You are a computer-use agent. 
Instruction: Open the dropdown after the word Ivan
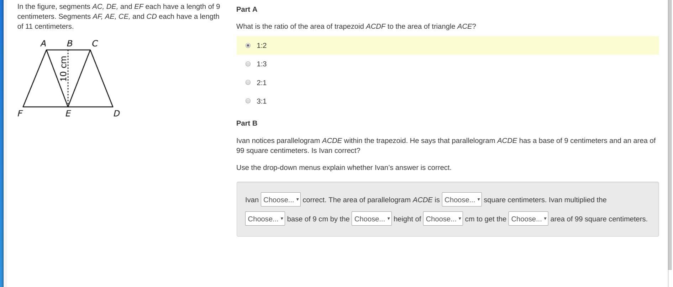280,199
